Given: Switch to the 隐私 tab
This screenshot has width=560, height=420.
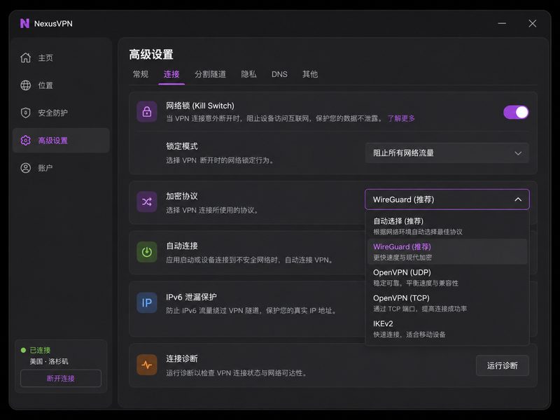Looking at the screenshot, I should [x=248, y=74].
